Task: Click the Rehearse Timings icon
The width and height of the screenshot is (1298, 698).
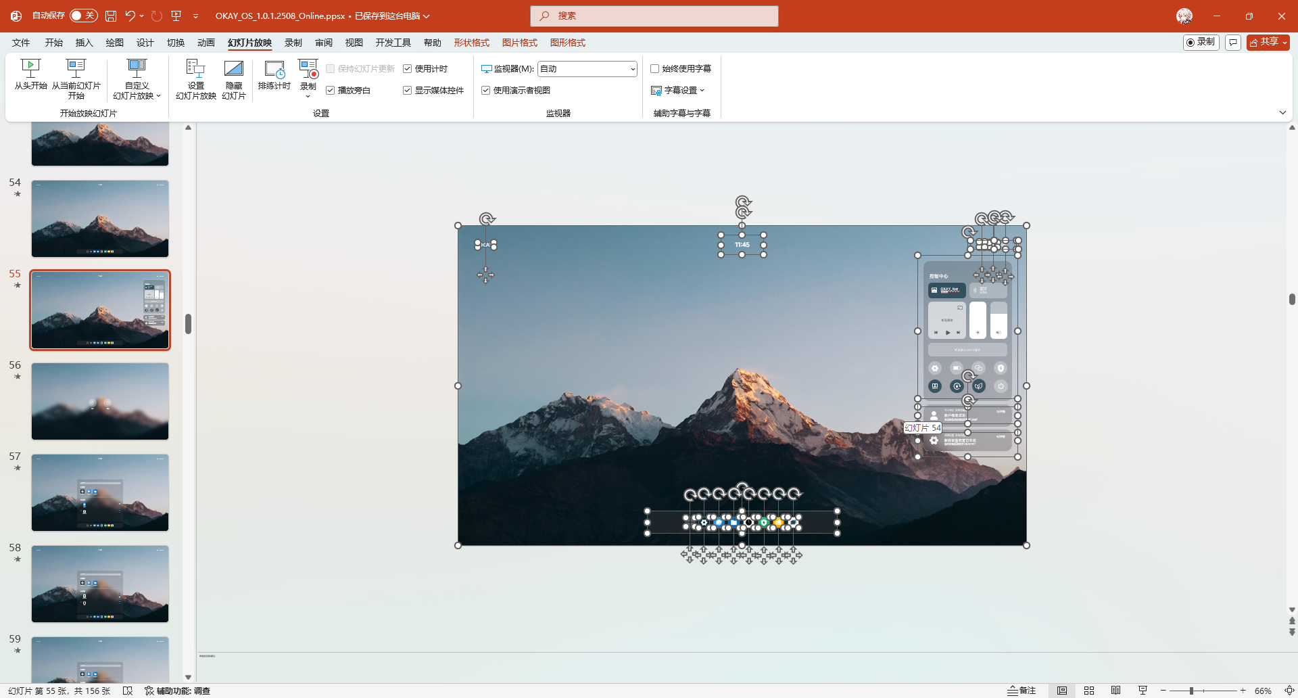Action: coord(274,68)
